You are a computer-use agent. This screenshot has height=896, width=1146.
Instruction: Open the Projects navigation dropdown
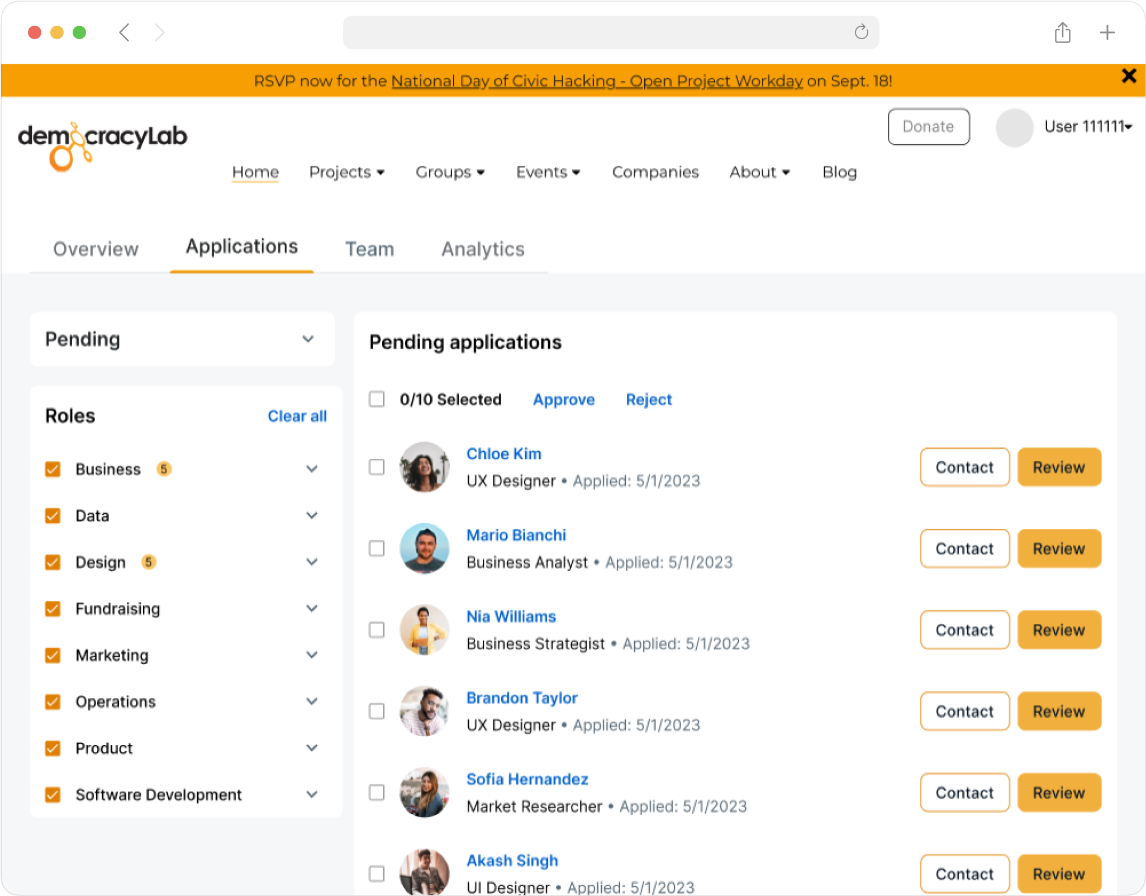point(346,172)
